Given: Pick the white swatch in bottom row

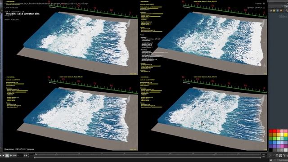Looking at the screenshot, I should point(286,150).
